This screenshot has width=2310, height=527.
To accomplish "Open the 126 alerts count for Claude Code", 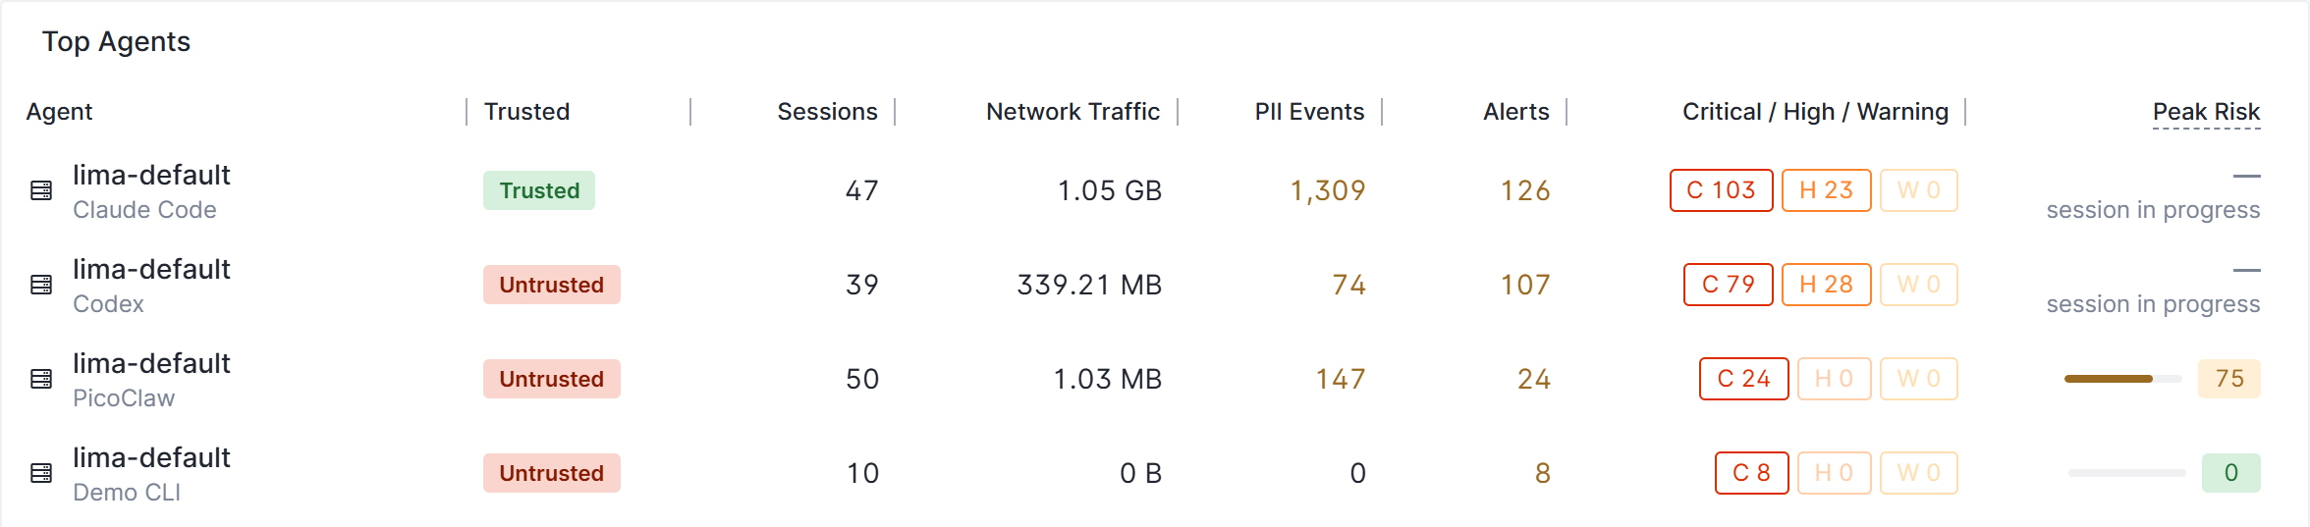I will 1525,190.
